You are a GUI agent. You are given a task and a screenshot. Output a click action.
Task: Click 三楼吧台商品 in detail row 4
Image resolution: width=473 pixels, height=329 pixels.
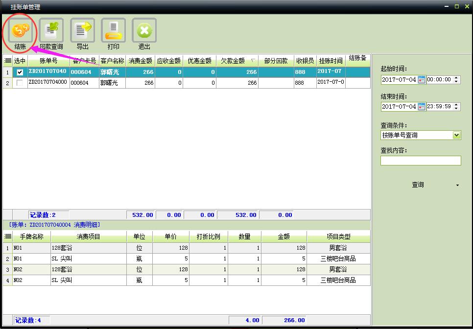coord(338,281)
